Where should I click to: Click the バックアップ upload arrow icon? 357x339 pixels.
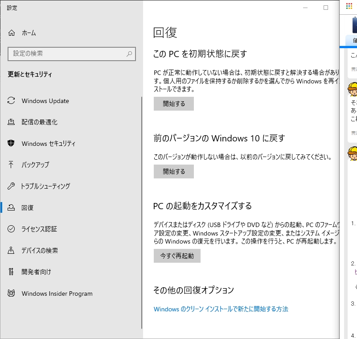coord(11,165)
